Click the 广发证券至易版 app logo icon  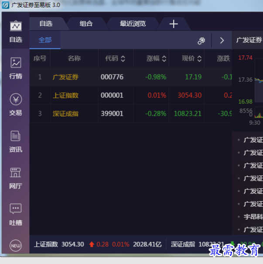(5, 5)
